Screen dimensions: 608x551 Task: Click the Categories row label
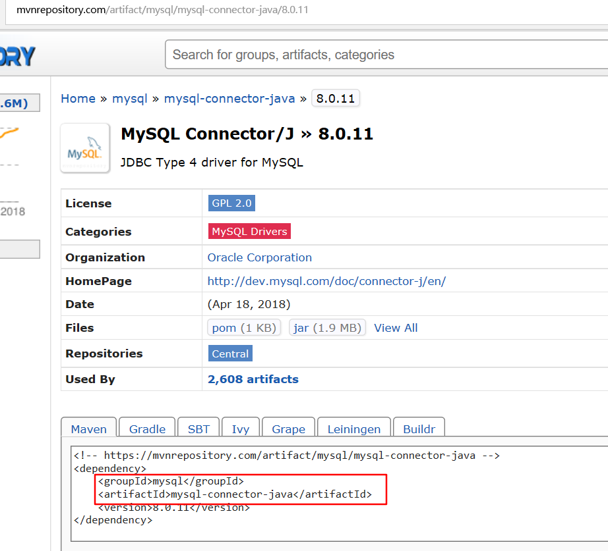pos(98,232)
